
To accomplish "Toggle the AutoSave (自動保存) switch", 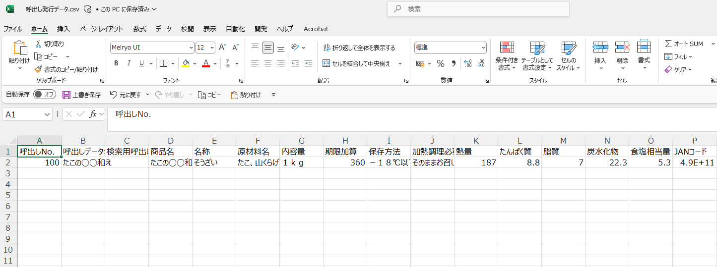I will click(45, 95).
